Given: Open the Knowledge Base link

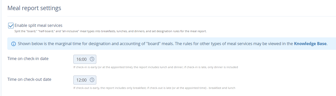Looking at the screenshot, I should pos(310,44).
